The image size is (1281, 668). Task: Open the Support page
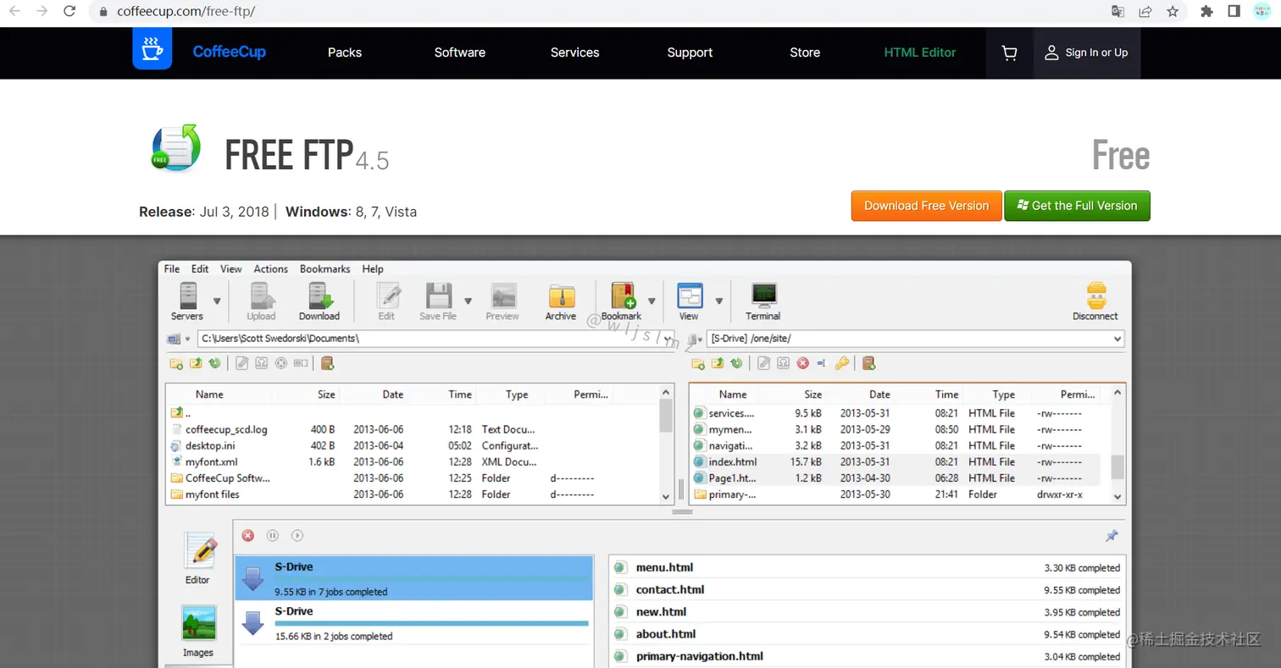(x=690, y=52)
